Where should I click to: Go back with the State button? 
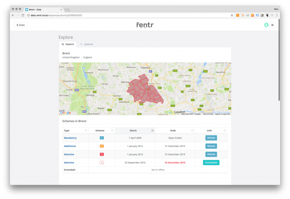click(21, 25)
